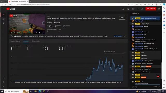This screenshot has width=166, height=93.
Task: Click the live chat scrollbar
Action: pyautogui.click(x=161, y=71)
